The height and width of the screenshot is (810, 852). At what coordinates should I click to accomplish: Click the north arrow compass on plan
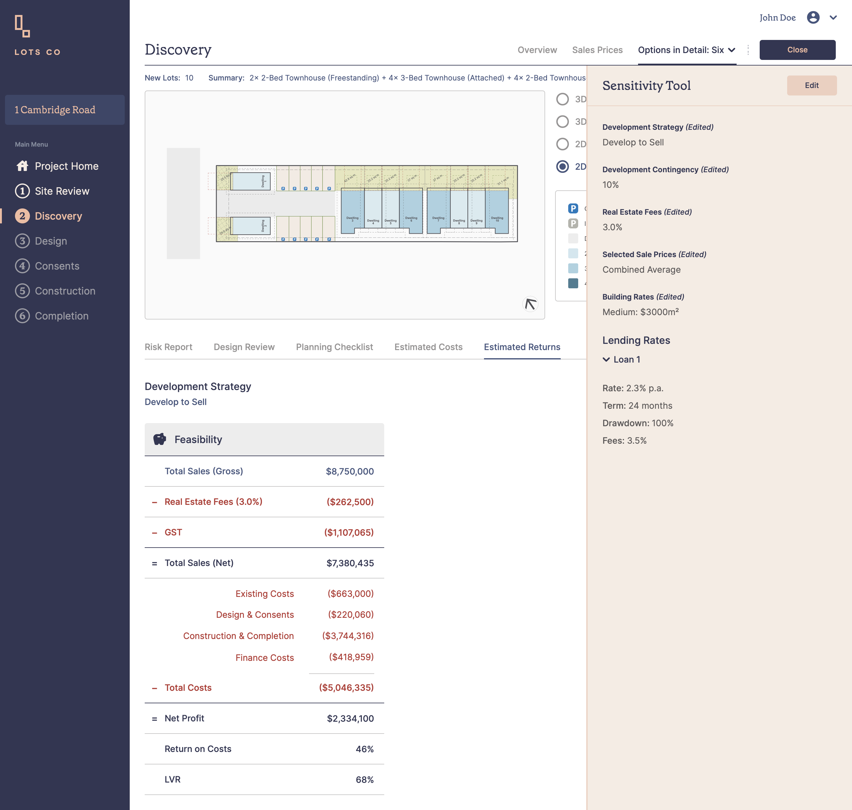click(x=530, y=304)
